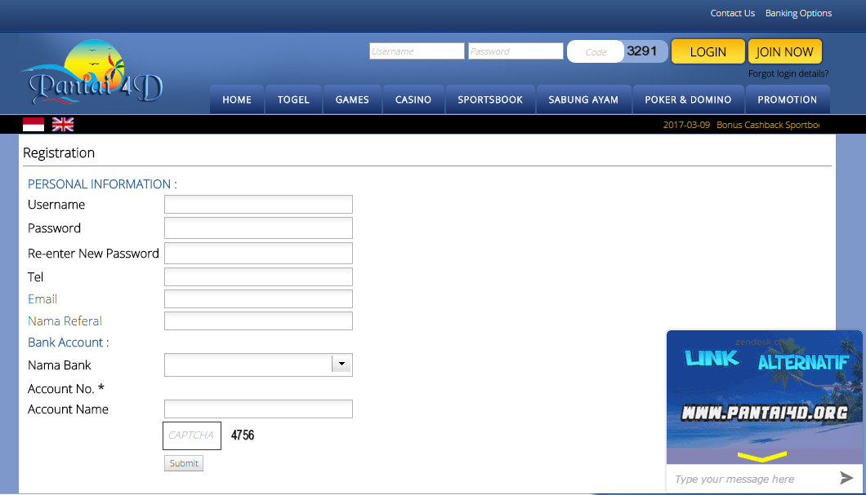
Task: Click the login code 3291
Action: click(x=642, y=51)
